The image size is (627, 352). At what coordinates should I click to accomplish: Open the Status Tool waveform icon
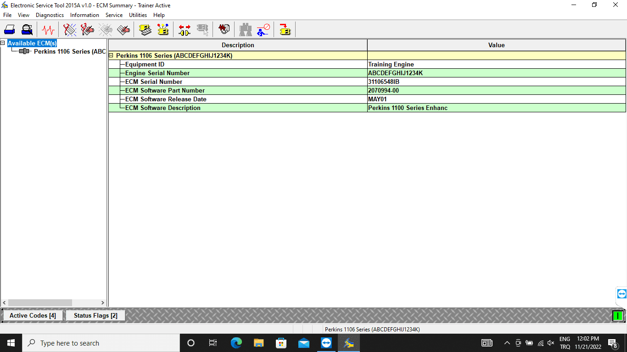[x=48, y=30]
